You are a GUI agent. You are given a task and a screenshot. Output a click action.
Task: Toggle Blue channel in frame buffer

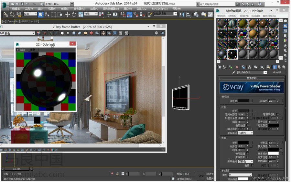[56, 33]
